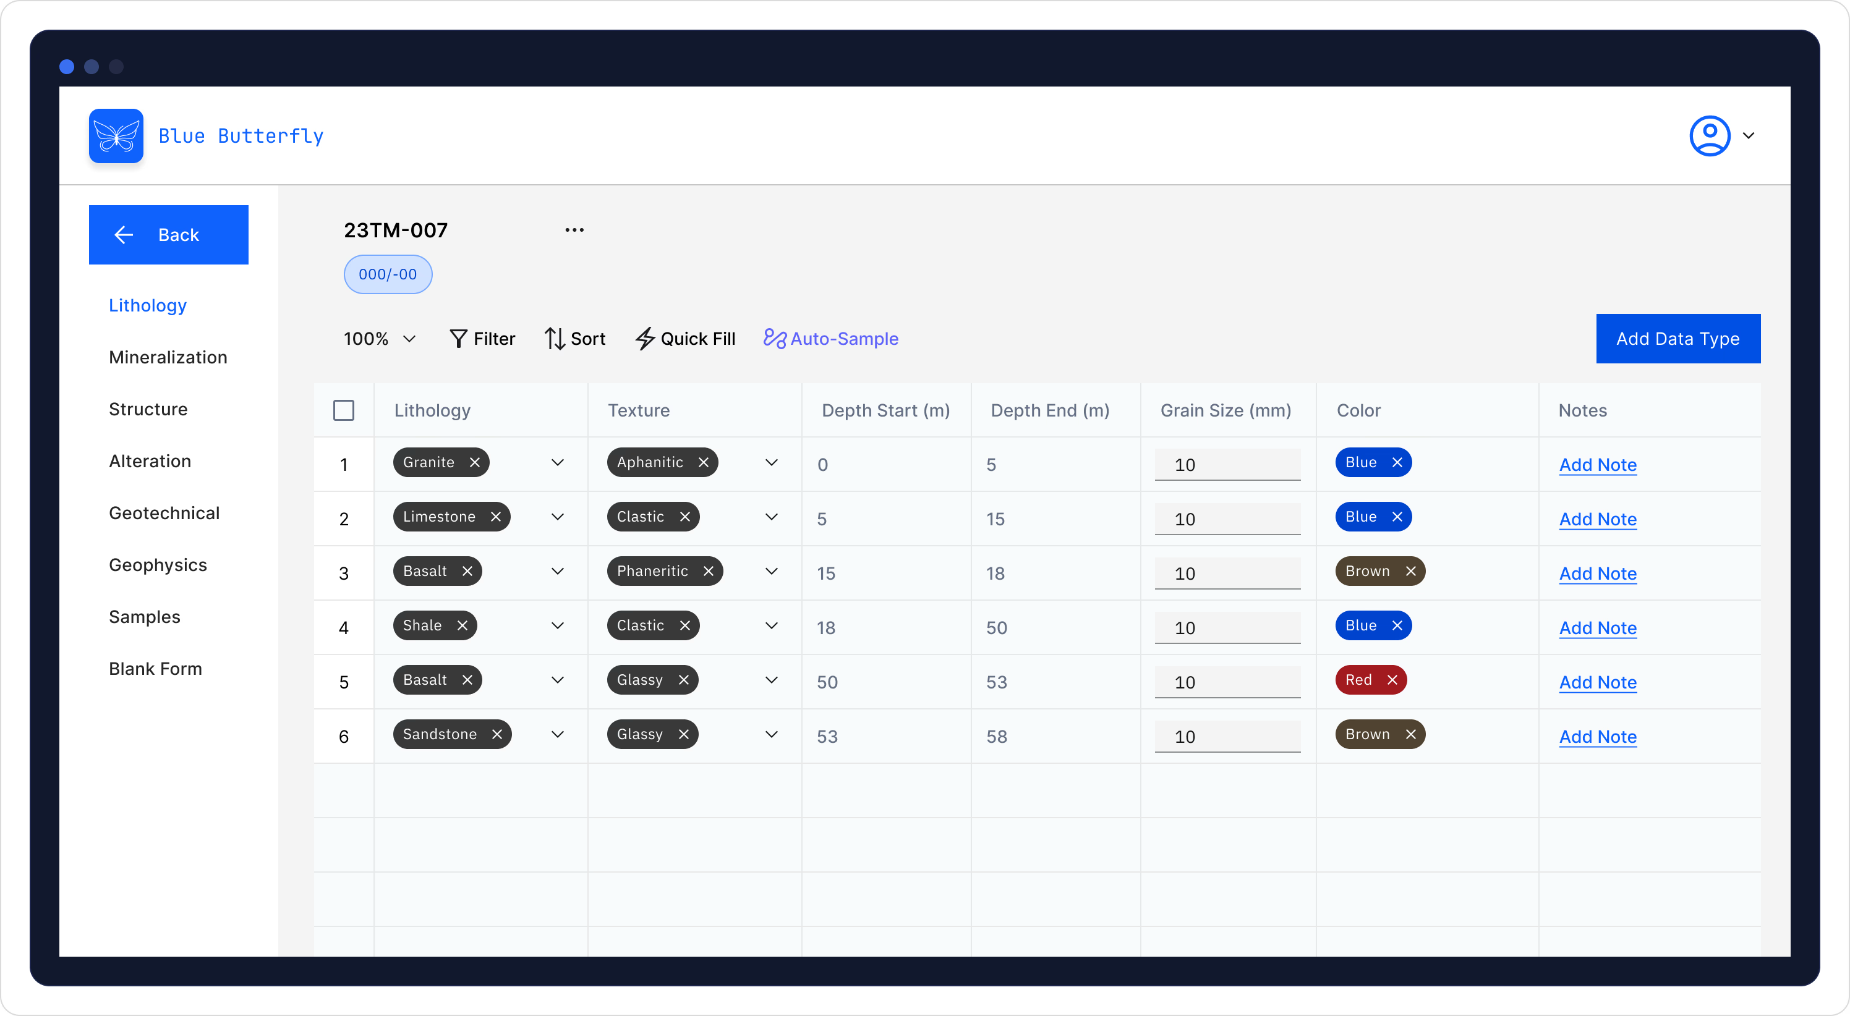This screenshot has height=1016, width=1850.
Task: Add a note for the Basalt row 3
Action: 1598,574
